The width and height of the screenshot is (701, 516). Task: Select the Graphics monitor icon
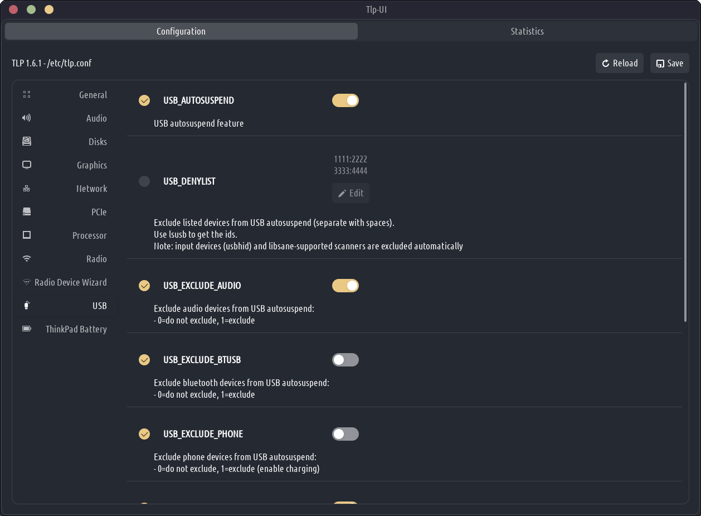[x=27, y=165]
